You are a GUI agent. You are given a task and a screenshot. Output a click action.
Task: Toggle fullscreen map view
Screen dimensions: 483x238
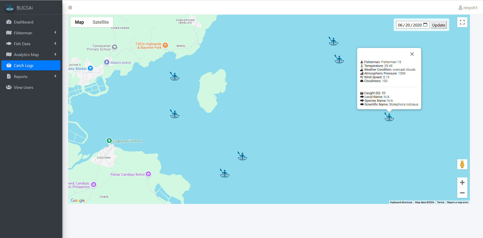point(462,22)
